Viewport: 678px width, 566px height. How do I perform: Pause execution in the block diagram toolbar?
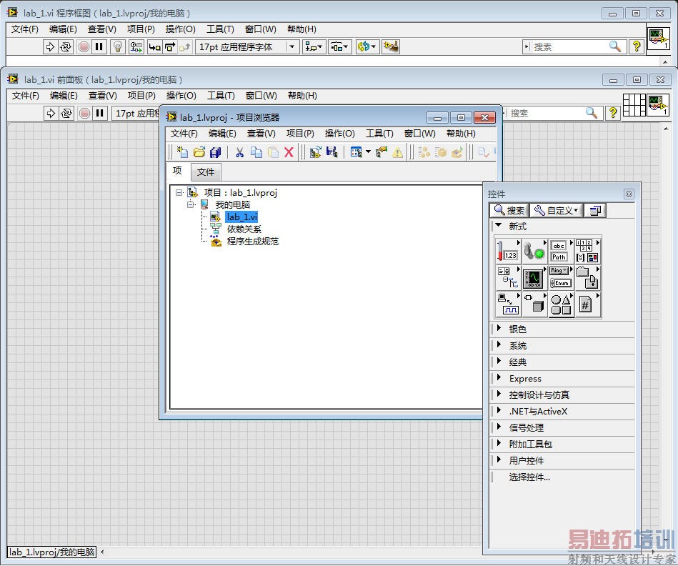click(99, 46)
